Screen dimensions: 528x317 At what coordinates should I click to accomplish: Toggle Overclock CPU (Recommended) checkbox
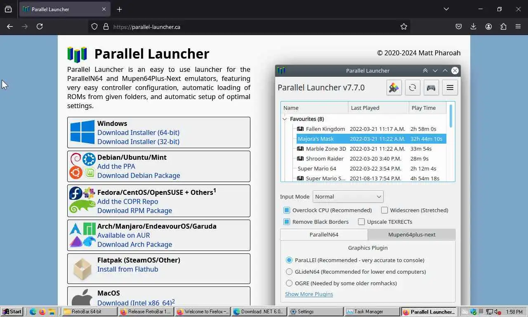coord(287,210)
